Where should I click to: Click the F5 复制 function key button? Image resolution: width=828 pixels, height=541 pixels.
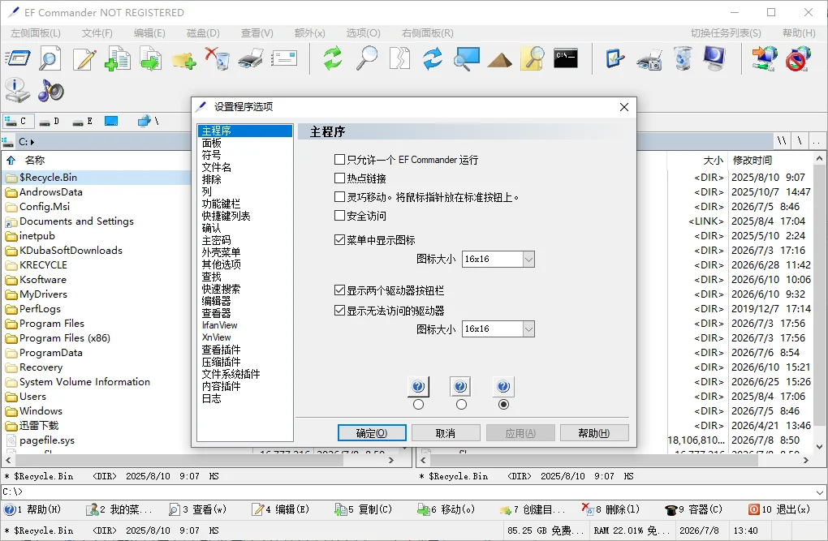pyautogui.click(x=364, y=509)
